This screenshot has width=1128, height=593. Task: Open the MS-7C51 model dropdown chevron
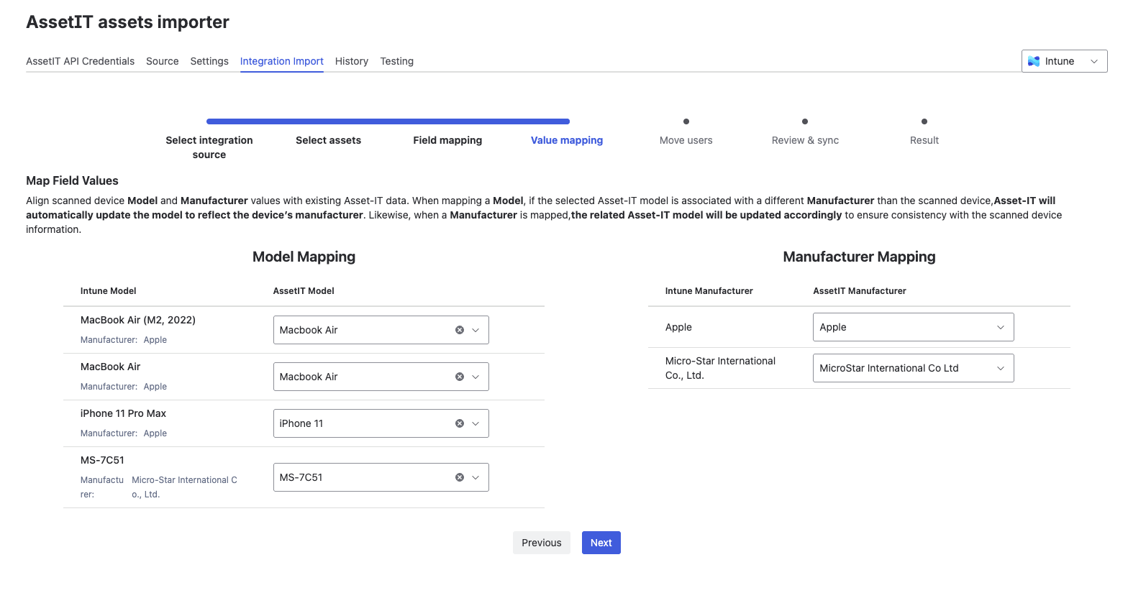476,477
